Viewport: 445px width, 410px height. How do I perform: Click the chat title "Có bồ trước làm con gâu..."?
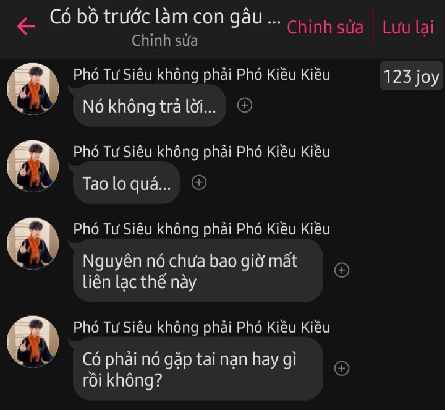pos(165,17)
